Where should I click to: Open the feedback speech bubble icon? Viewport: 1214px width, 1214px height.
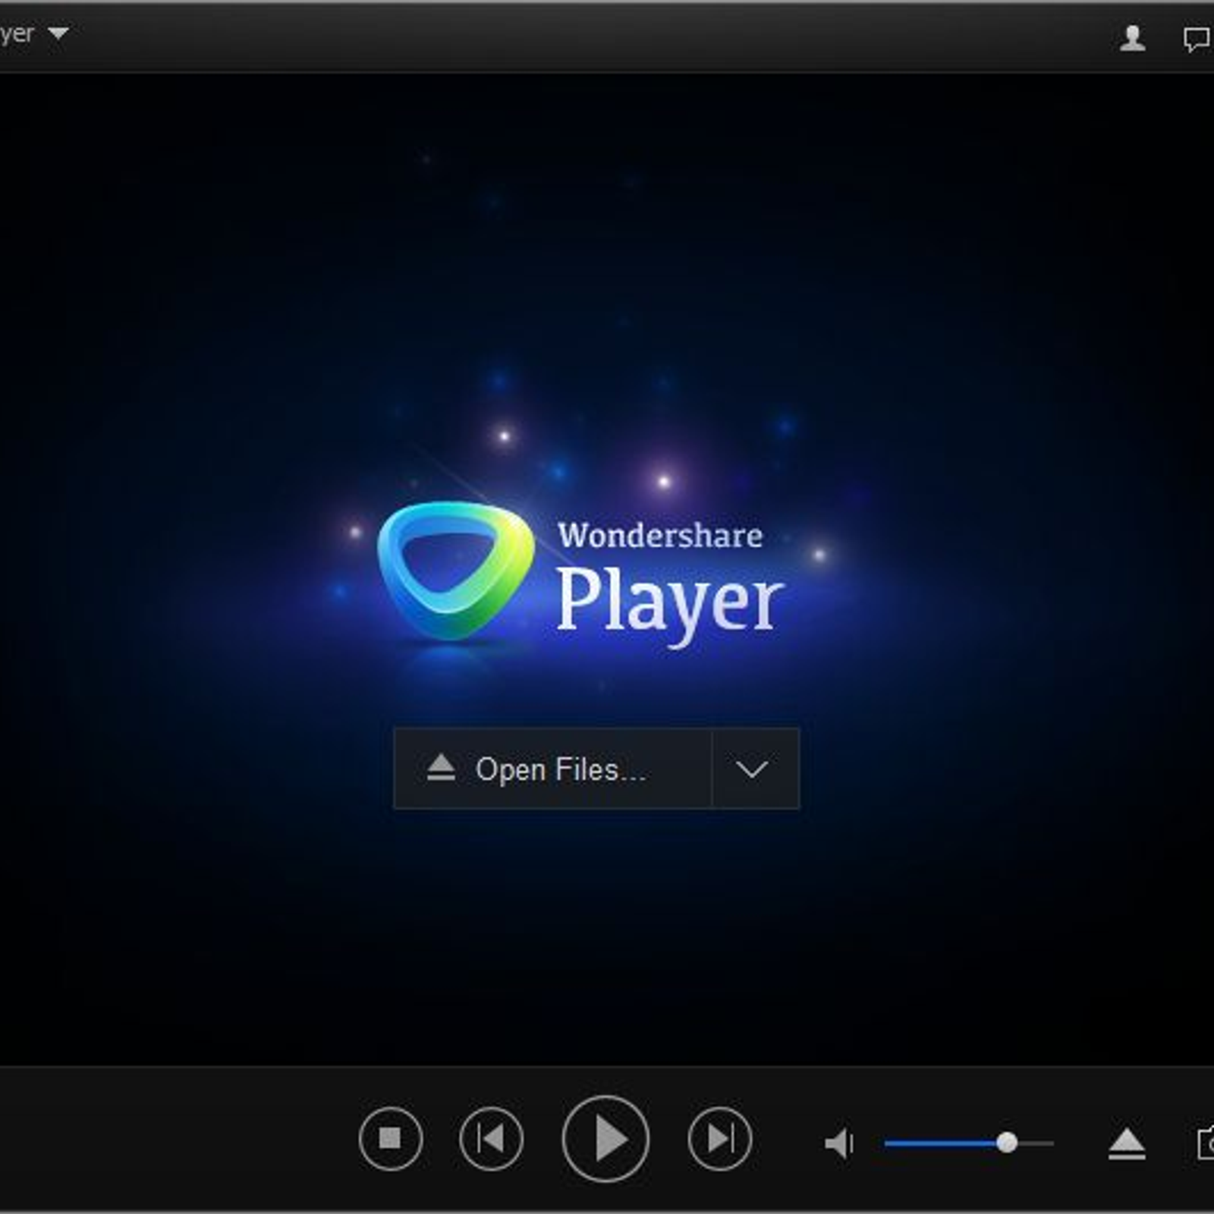(x=1196, y=39)
